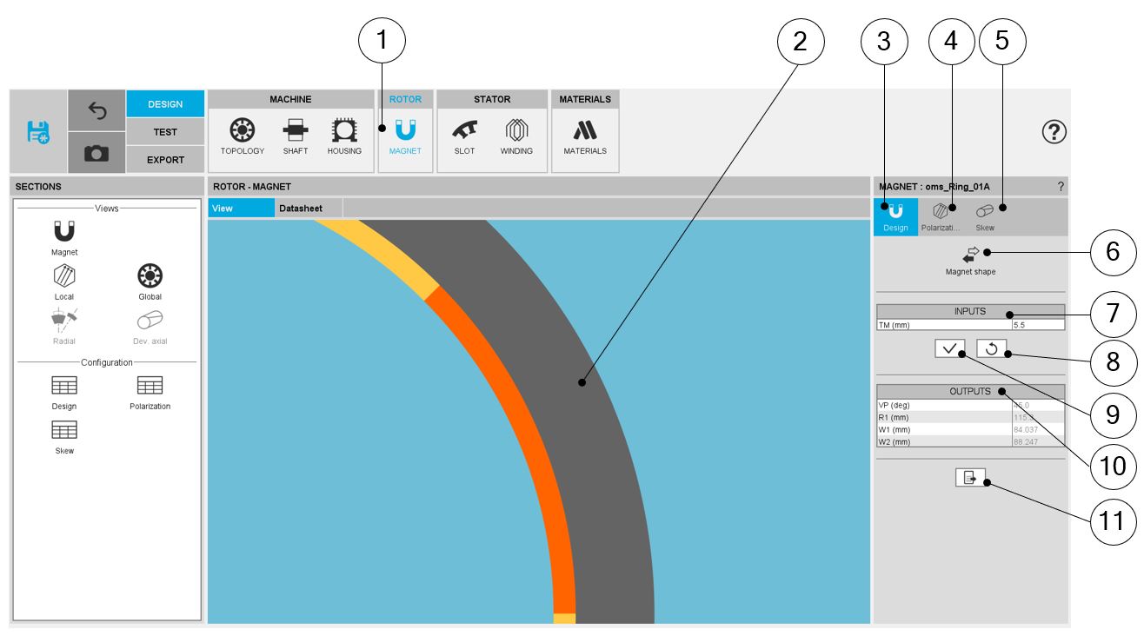Select the Global view in Sections

coord(150,282)
